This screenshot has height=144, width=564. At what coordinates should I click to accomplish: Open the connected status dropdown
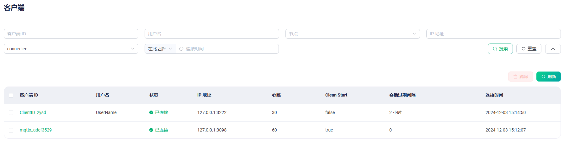(x=71, y=49)
